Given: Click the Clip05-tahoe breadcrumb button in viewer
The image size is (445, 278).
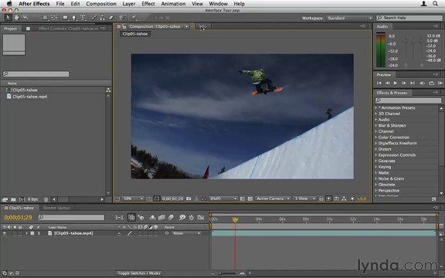Looking at the screenshot, I should (x=135, y=34).
